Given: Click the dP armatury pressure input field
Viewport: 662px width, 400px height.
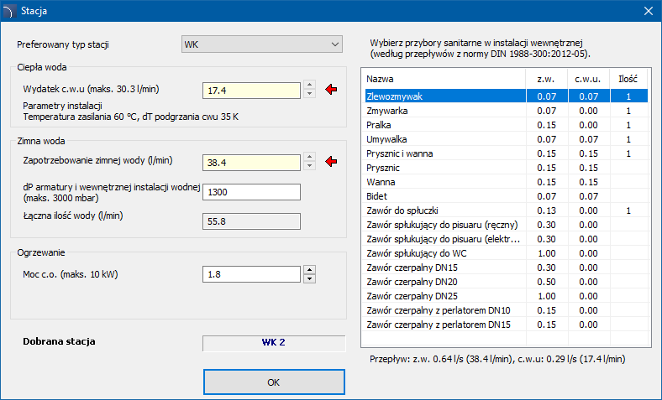Looking at the screenshot, I should click(251, 192).
